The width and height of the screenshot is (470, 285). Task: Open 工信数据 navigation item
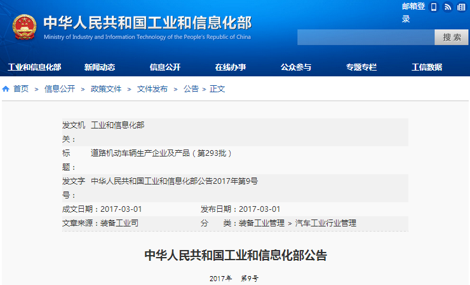tap(427, 67)
